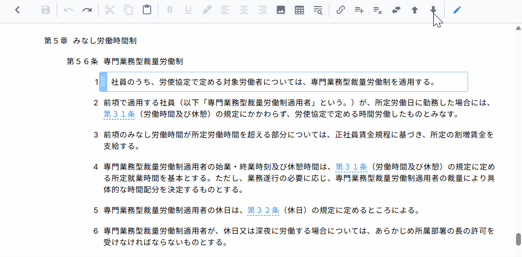The image size is (522, 257).
Task: Align text center
Action: 244,10
